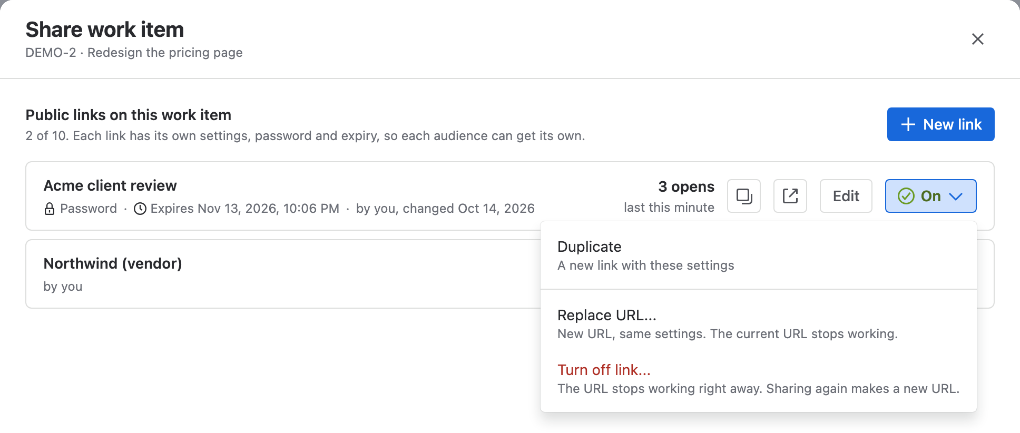Select the Northwind (vendor) link title
1020x433 pixels.
click(113, 263)
